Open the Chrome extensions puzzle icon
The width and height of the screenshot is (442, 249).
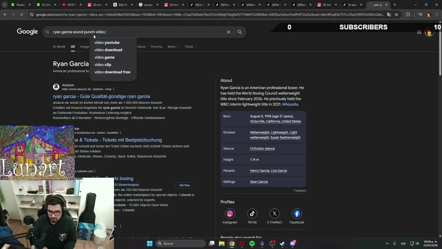[408, 15]
